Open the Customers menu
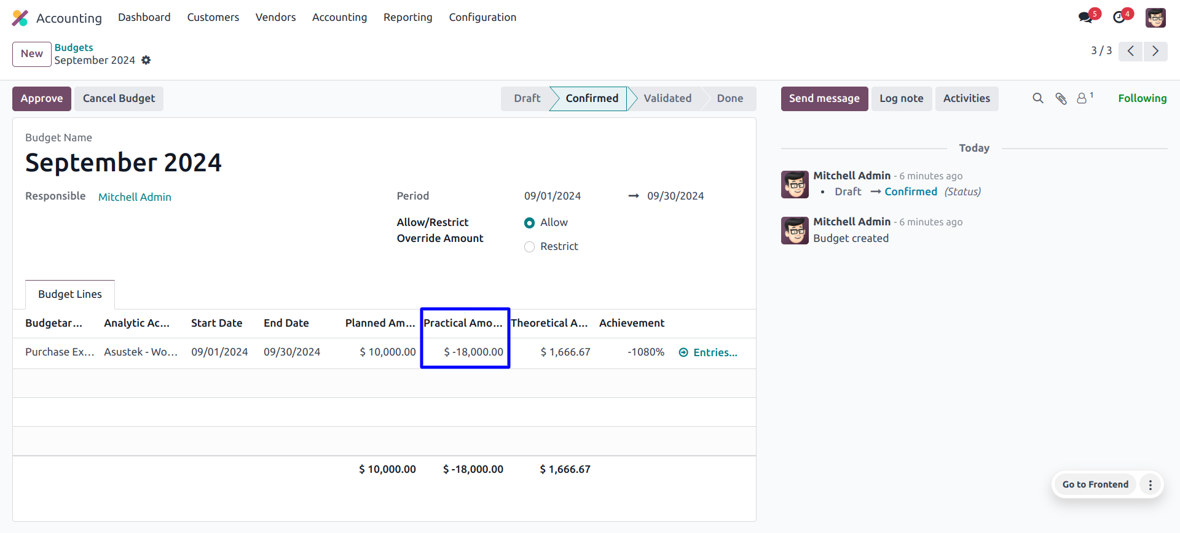Viewport: 1180px width, 533px height. 213,17
